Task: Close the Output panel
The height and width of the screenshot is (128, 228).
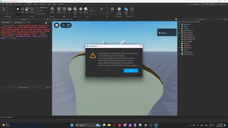Action: pos(50,19)
